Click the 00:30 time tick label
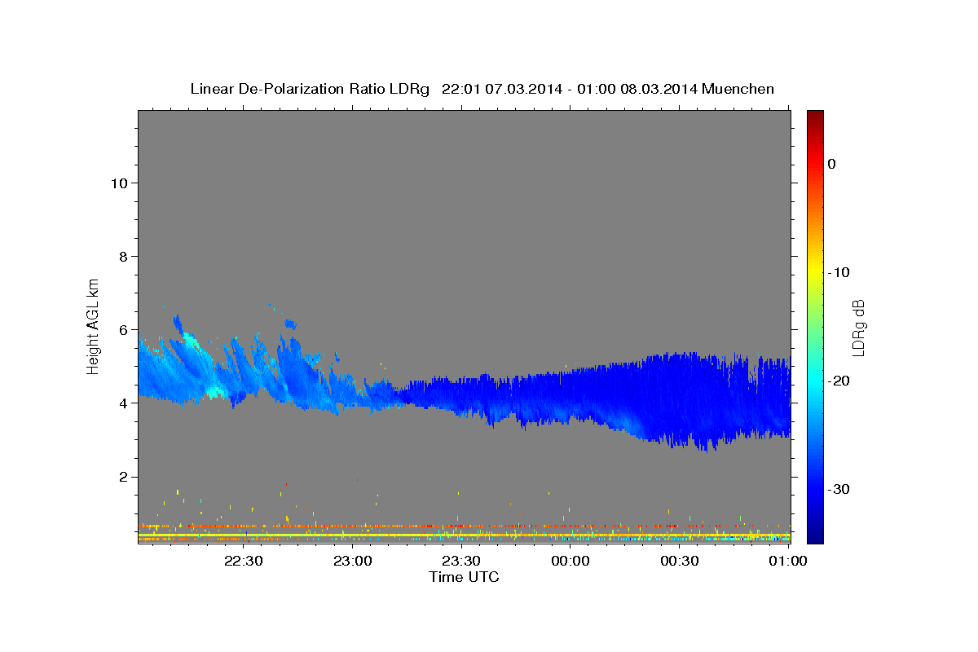This screenshot has width=978, height=652. point(680,561)
